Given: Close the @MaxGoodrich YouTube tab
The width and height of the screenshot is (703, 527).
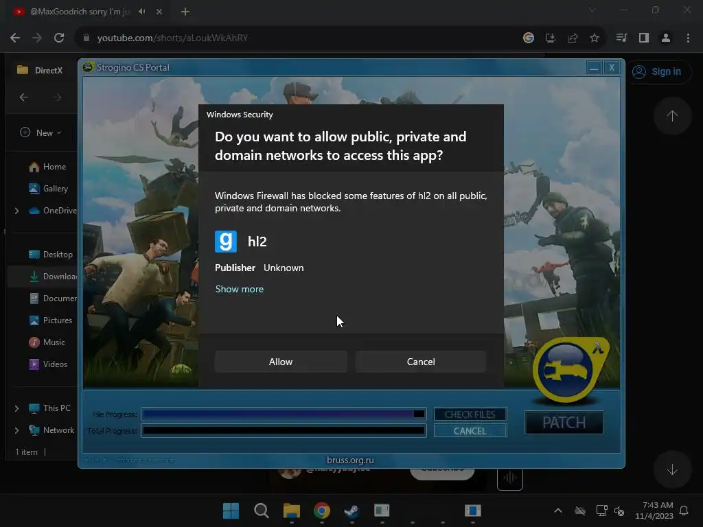Looking at the screenshot, I should 159,12.
